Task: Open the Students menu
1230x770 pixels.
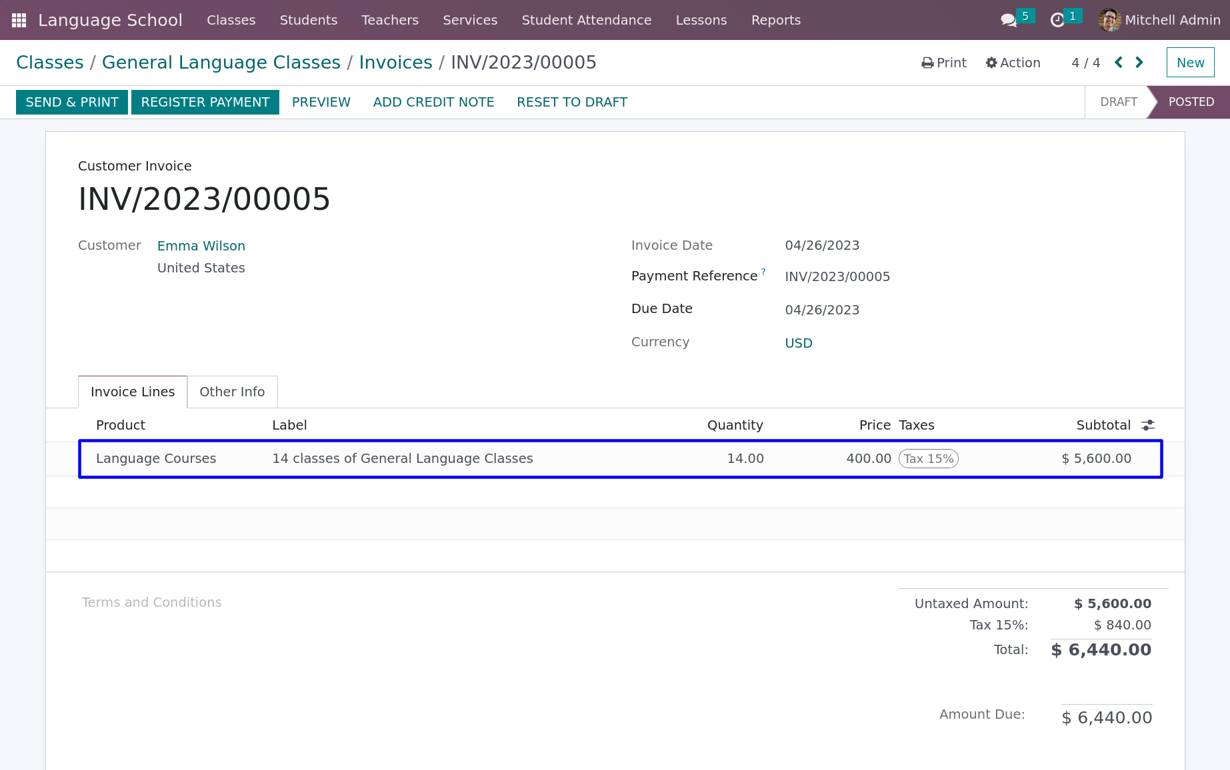Action: (309, 20)
